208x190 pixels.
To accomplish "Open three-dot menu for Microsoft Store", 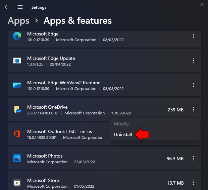I will [x=193, y=183].
